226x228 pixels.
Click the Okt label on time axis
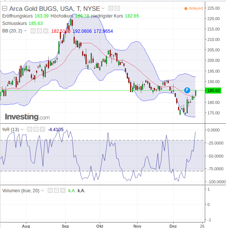[x=100, y=226]
